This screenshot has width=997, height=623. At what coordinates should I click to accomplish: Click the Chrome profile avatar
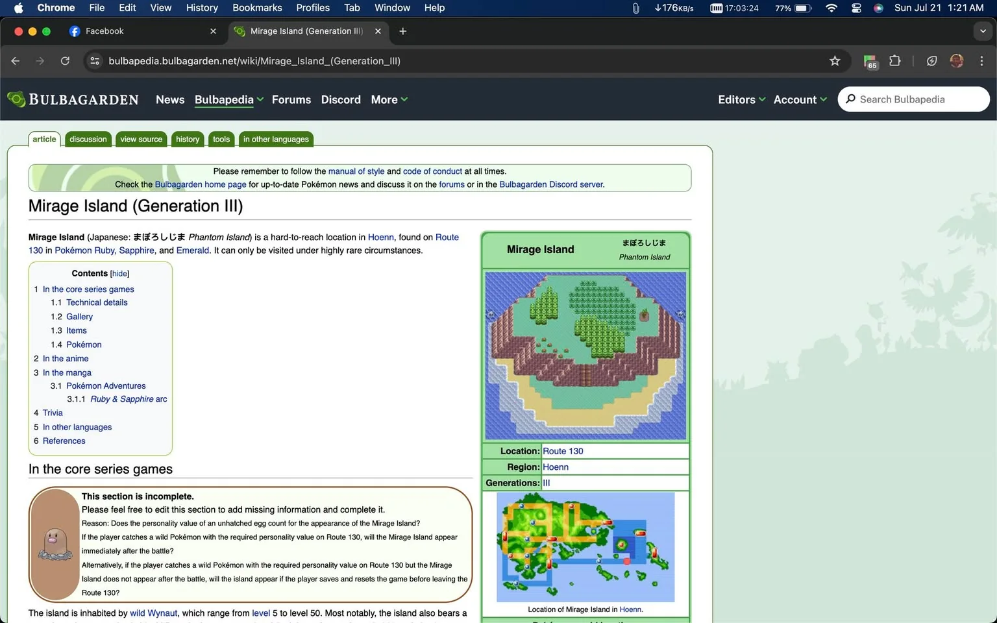coord(956,61)
